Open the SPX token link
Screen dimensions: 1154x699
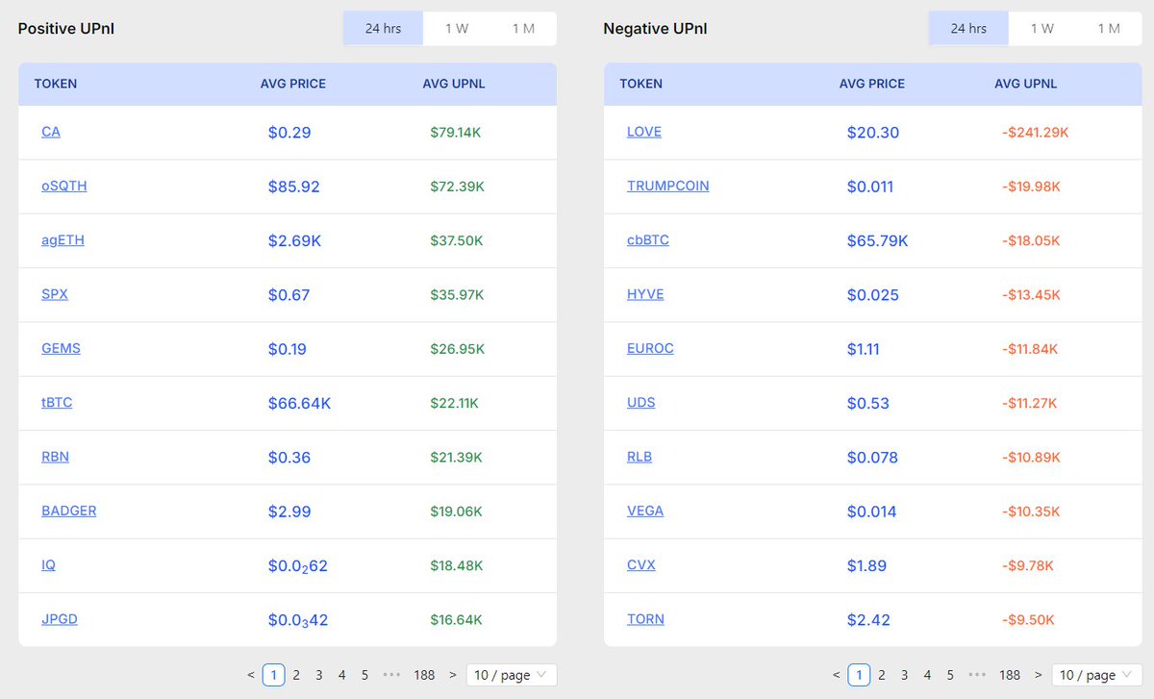point(55,294)
